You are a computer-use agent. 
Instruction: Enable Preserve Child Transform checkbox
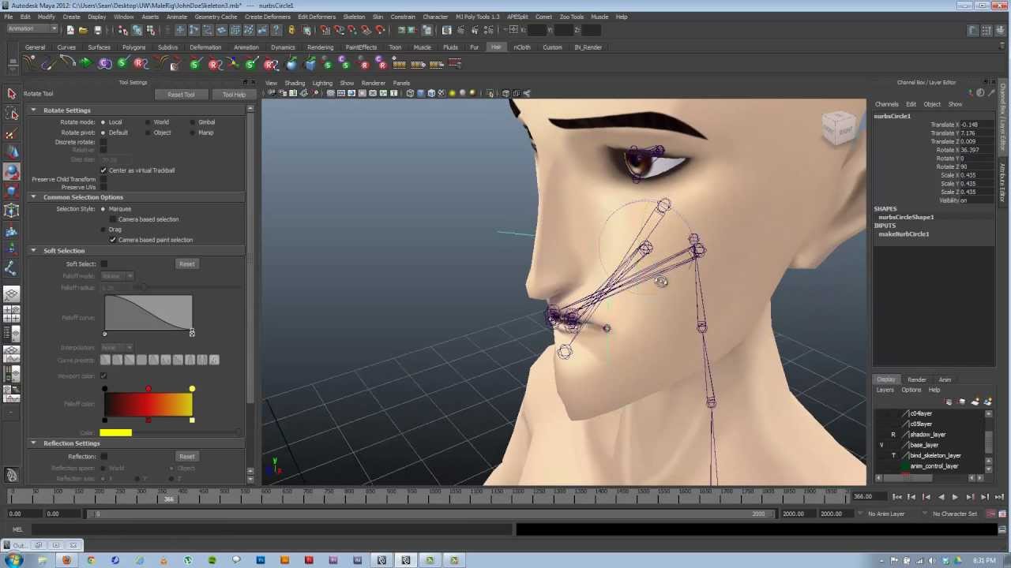point(103,179)
